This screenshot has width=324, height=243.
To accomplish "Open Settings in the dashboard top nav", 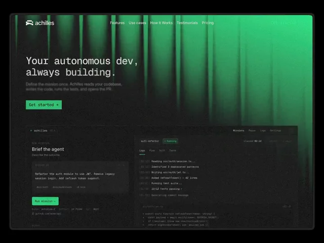I will pos(275,131).
